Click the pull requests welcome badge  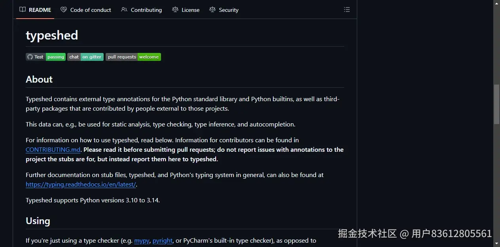(133, 57)
